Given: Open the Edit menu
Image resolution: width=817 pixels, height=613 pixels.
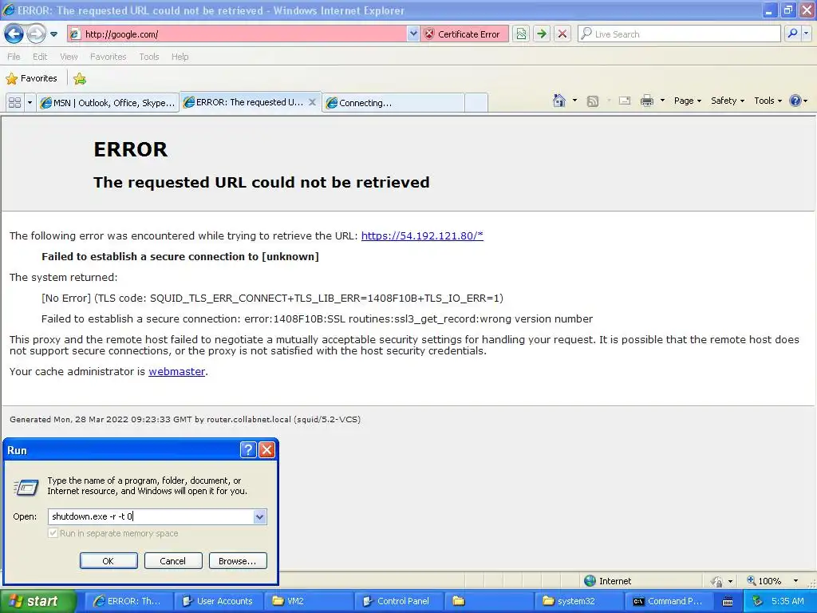Looking at the screenshot, I should click(x=40, y=57).
